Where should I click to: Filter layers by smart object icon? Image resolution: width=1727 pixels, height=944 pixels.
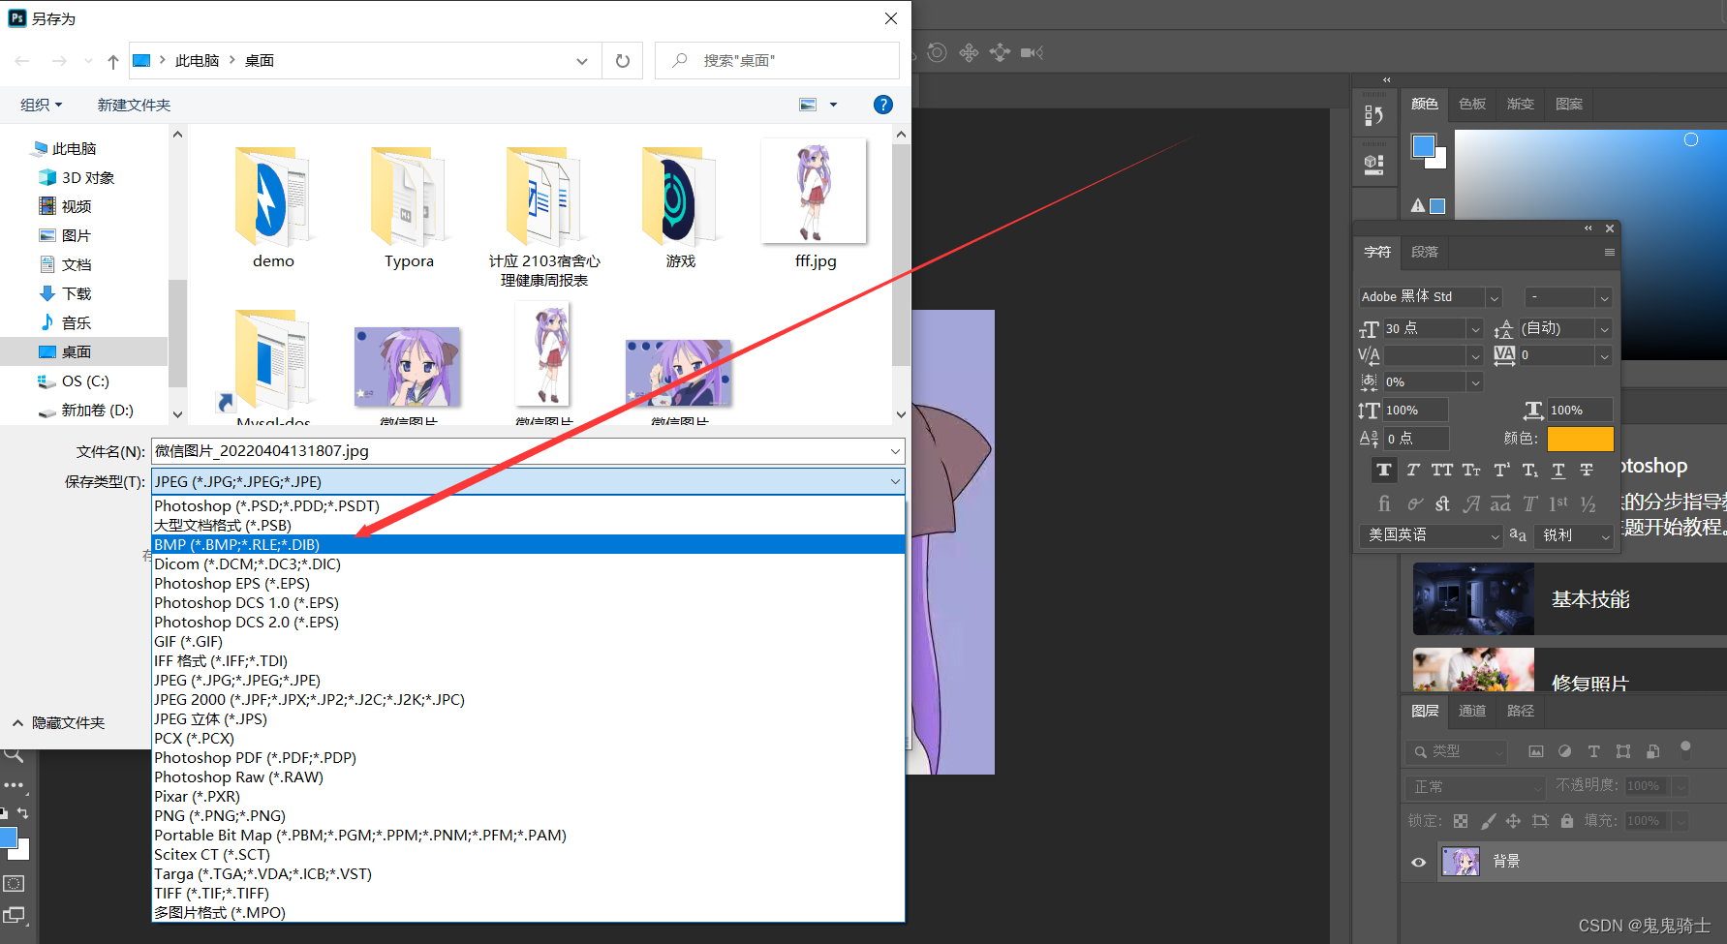click(x=1653, y=751)
